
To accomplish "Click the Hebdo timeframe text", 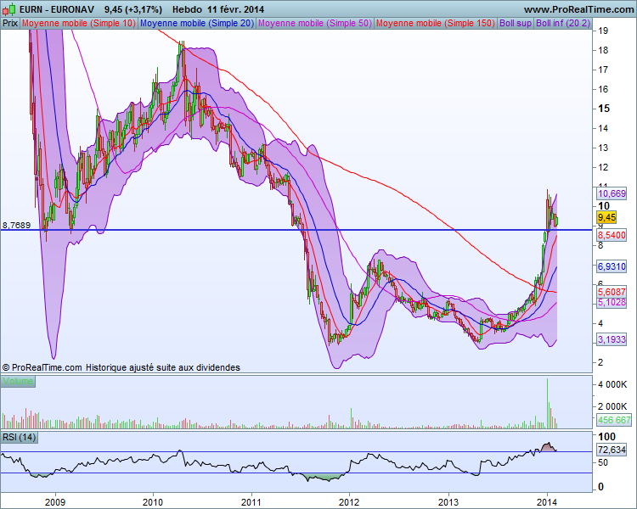I will click(188, 9).
